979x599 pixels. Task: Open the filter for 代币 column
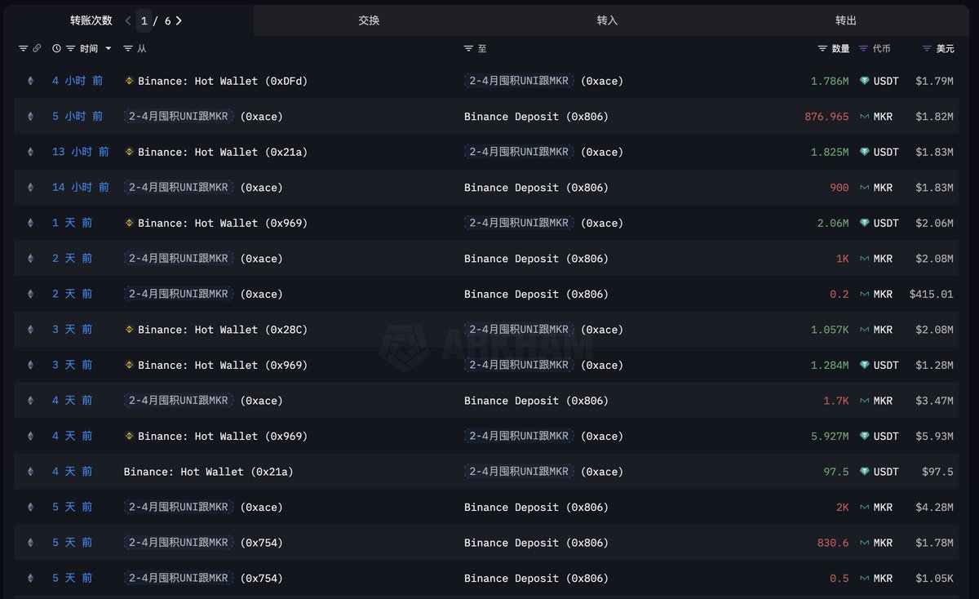[864, 49]
